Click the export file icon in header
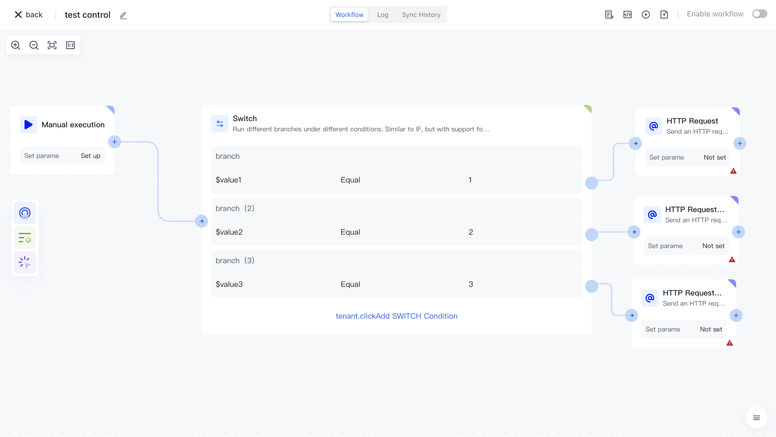Image resolution: width=776 pixels, height=437 pixels. (x=664, y=15)
